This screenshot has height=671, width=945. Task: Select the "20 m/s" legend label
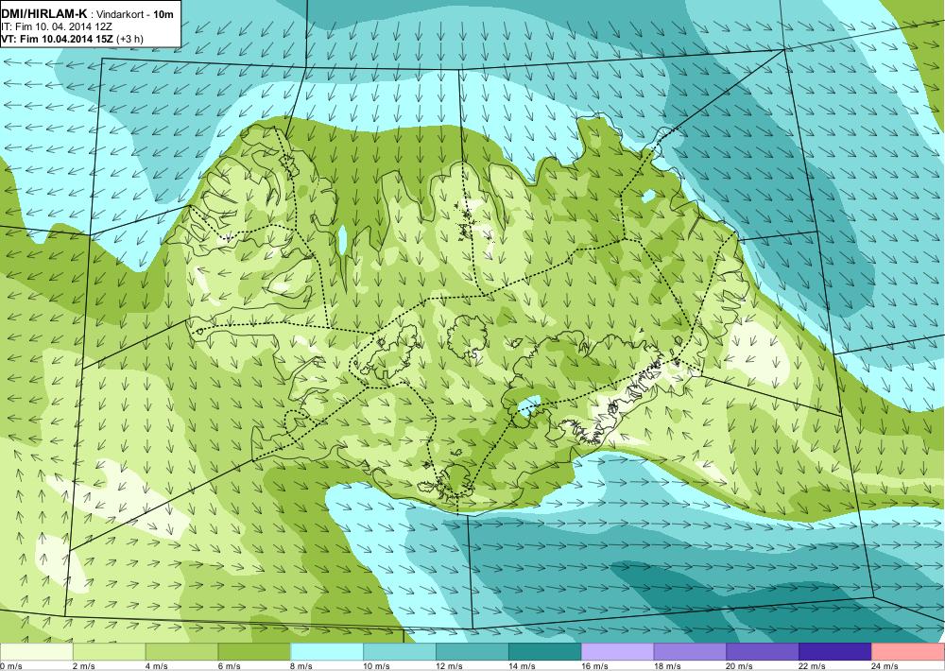[741, 666]
